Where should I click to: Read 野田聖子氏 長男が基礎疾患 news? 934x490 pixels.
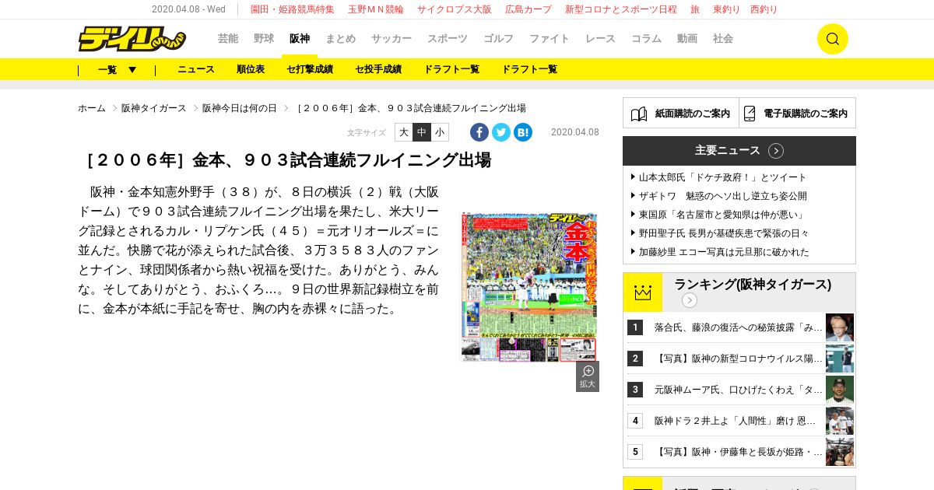(x=724, y=233)
